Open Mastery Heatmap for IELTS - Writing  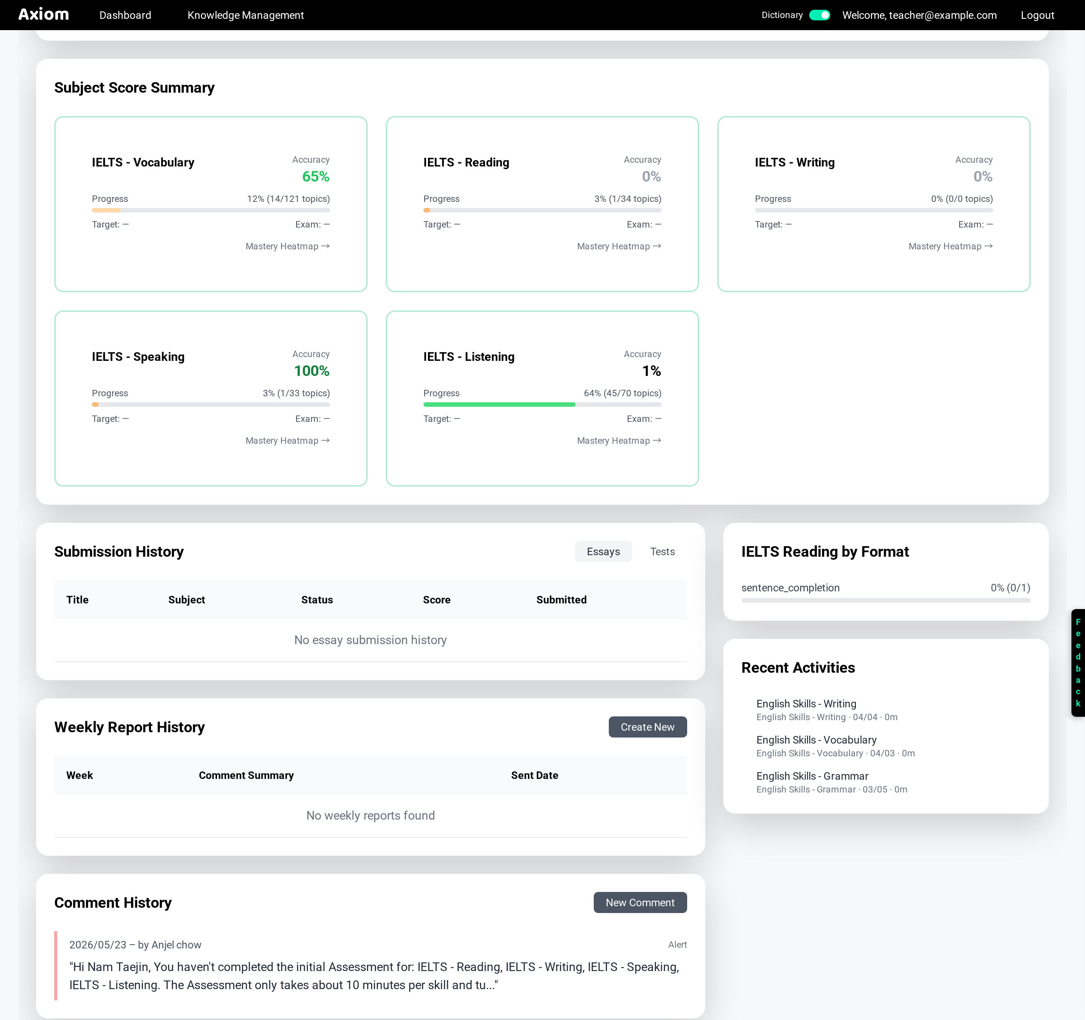tap(950, 246)
